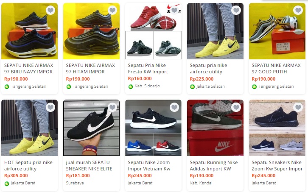This screenshot has height=195, width=308.
Task: Like the Nike Zoom Kw Super Impor
Action: pos(298,107)
